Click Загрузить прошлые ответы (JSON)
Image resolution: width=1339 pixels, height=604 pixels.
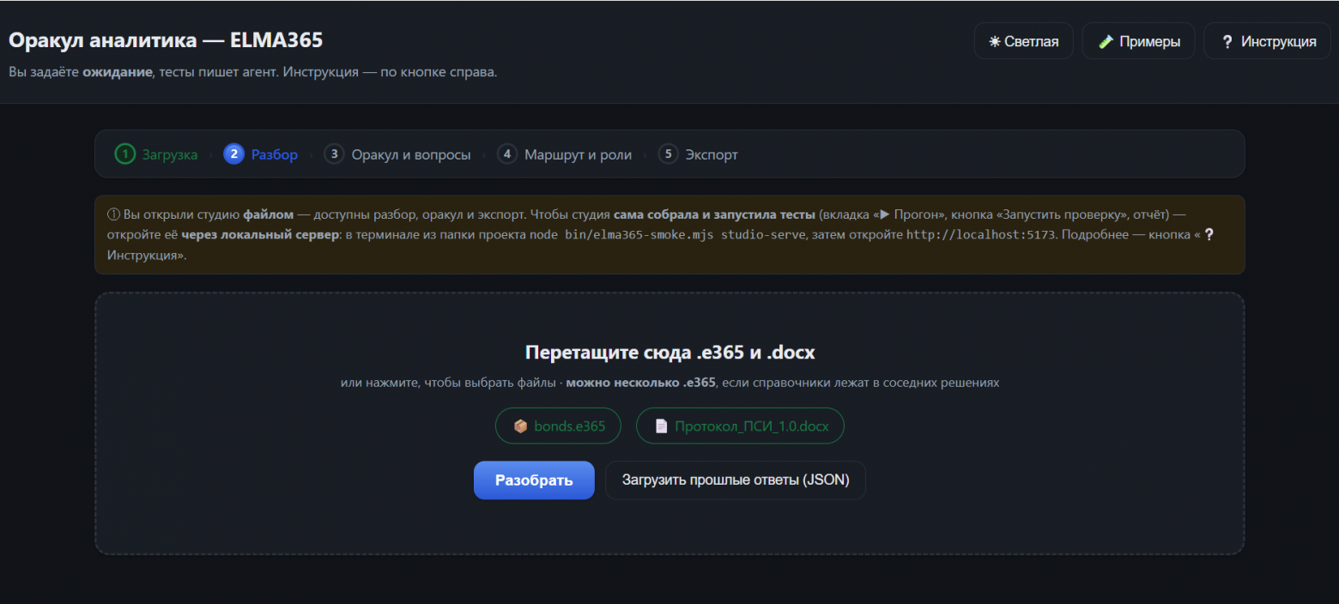(x=736, y=480)
